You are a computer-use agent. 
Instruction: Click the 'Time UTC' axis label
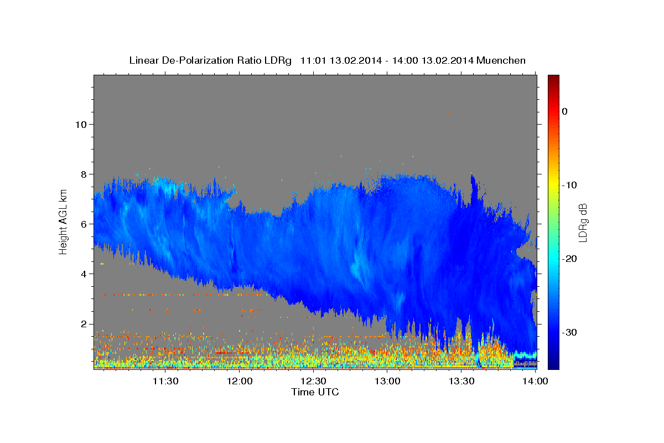(x=315, y=392)
